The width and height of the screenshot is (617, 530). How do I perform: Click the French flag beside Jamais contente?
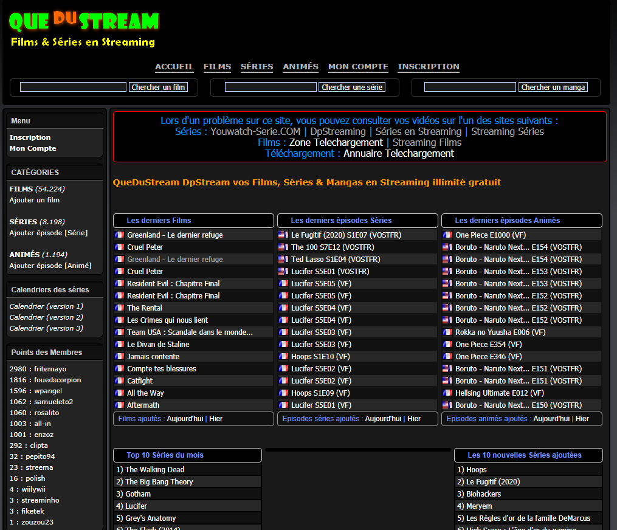click(120, 357)
